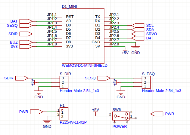Screen dimensions: 190x135
Task: Select the GND symbol beside D1_MINI's +5V
Action: point(135,48)
